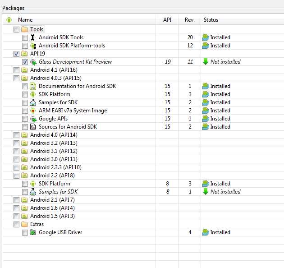The image size is (284, 268).
Task: Click the Android 4.0.3 (API 15) folder icon
Action: (24, 78)
